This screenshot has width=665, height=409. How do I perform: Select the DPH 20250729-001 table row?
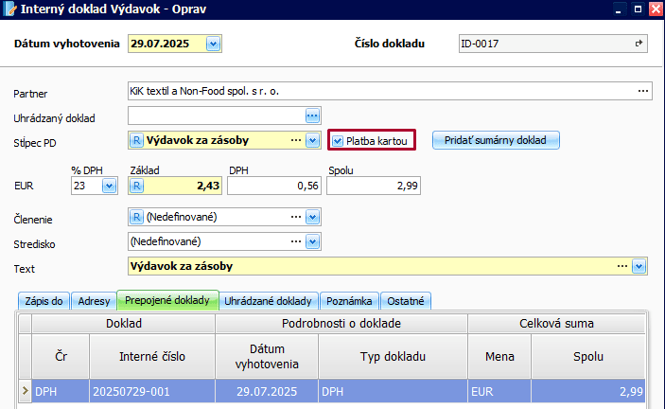coord(331,390)
